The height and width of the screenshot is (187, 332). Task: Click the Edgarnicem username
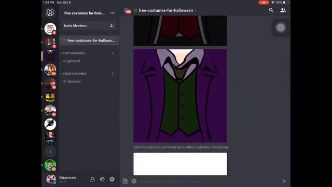coord(67,178)
